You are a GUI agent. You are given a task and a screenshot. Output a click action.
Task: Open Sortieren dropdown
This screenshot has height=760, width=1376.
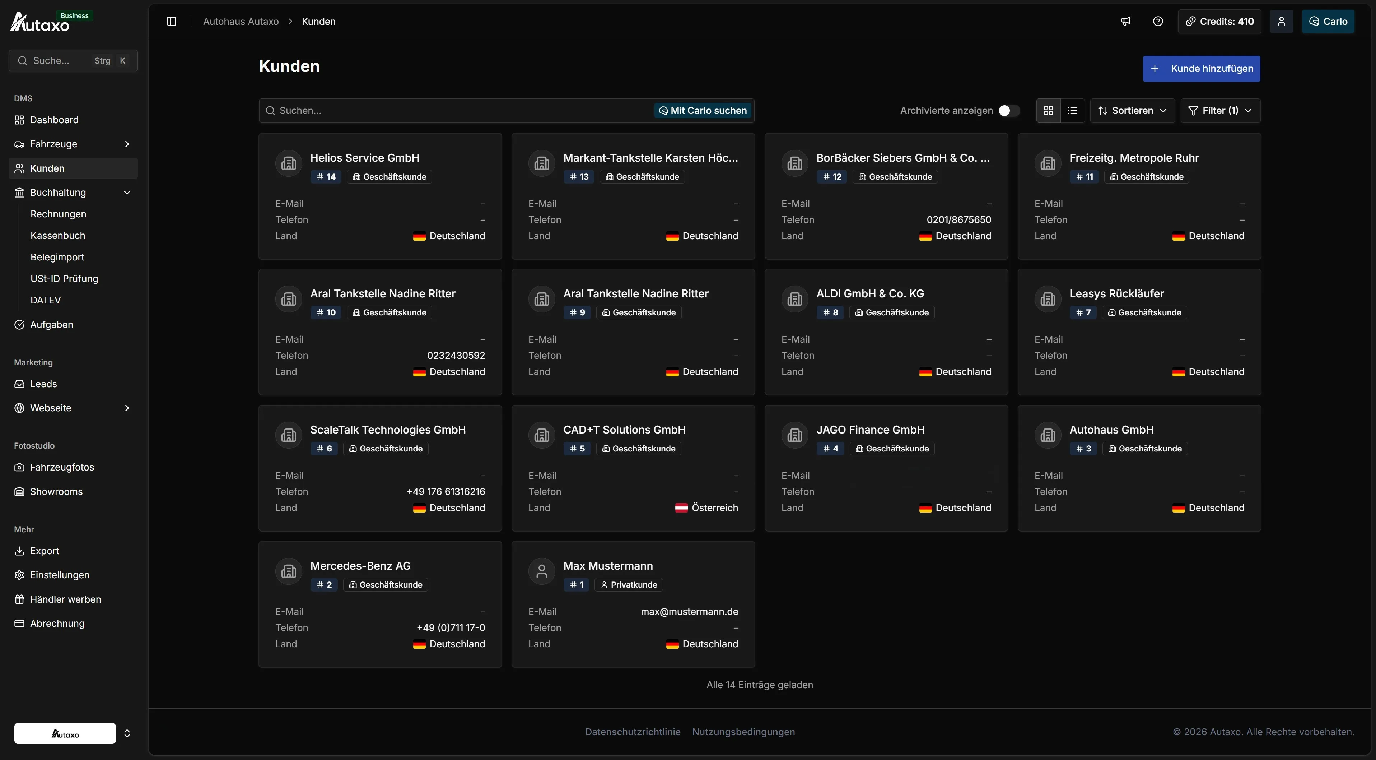click(1132, 111)
